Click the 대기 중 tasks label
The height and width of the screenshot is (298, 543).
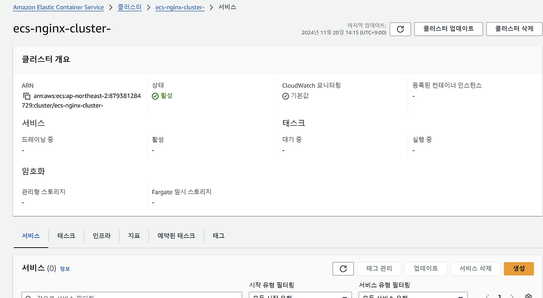[x=292, y=139]
